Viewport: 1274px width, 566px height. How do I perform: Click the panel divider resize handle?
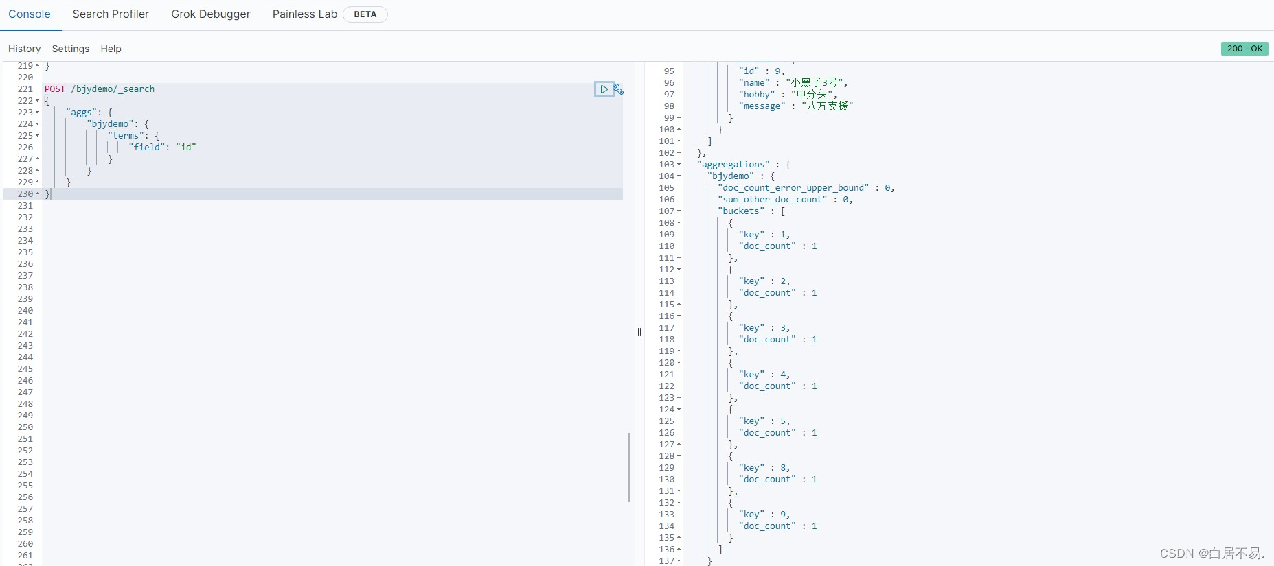click(639, 332)
